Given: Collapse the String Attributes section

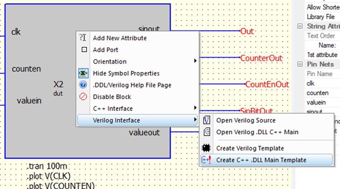Looking at the screenshot, I should coord(300,26).
